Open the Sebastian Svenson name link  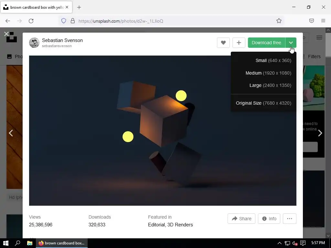(62, 40)
